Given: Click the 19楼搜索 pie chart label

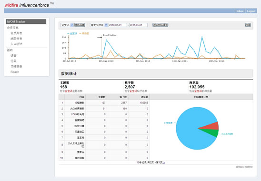Looking at the screenshot, I should pos(168,123).
